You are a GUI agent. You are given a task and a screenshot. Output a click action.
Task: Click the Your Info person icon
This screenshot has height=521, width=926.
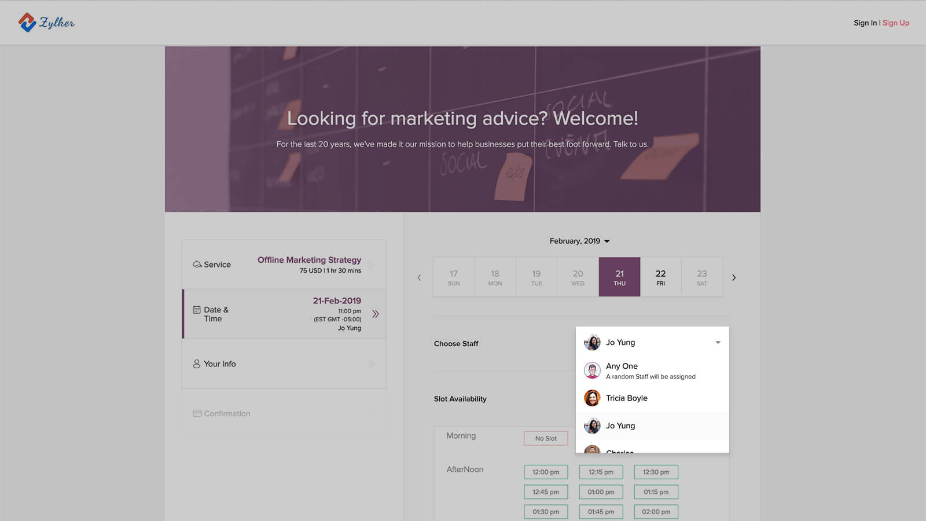(197, 364)
